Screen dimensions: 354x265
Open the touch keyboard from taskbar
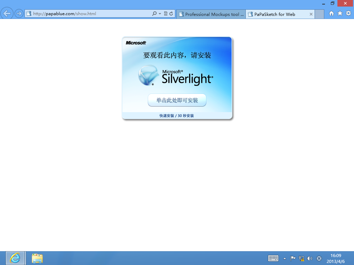click(273, 258)
